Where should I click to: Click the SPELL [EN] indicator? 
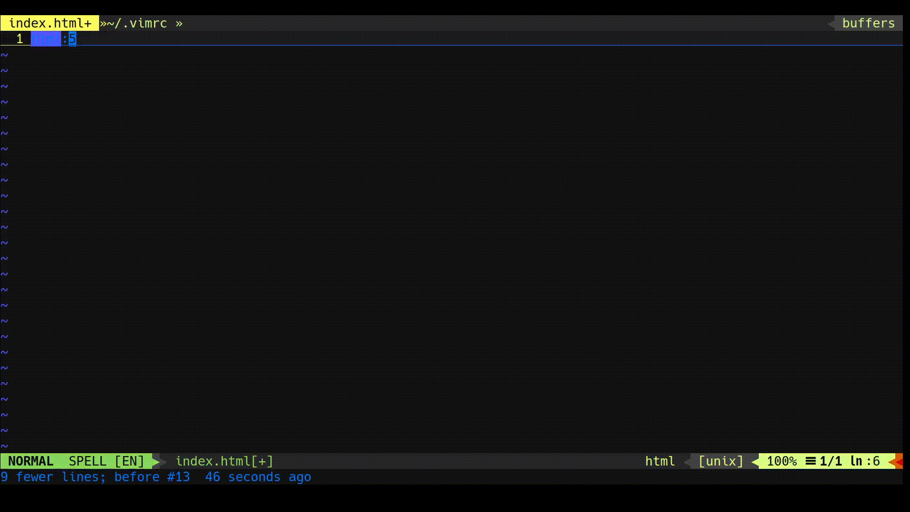(106, 461)
